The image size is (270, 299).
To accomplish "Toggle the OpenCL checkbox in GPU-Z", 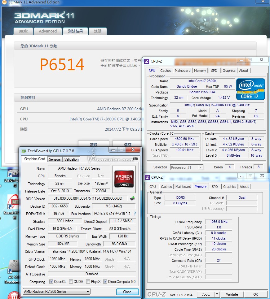I will [x=51, y=281].
